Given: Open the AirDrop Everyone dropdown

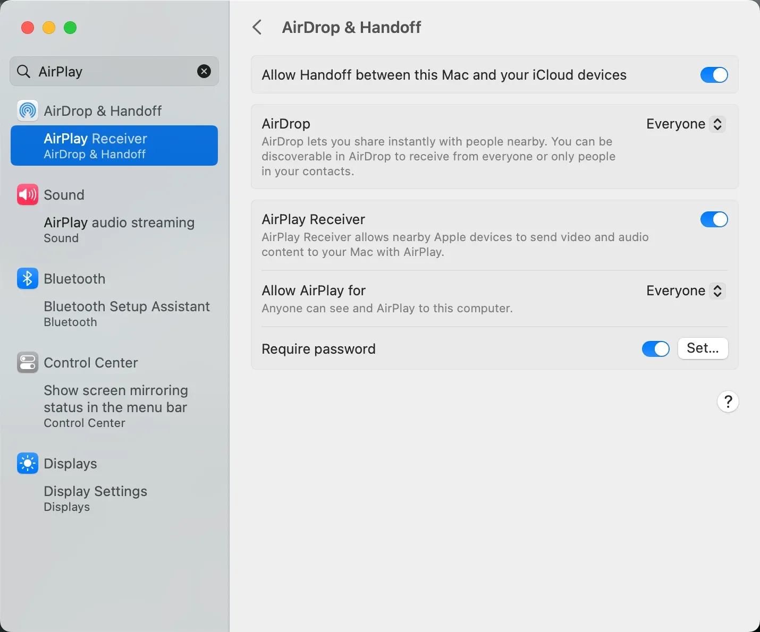Looking at the screenshot, I should [686, 124].
